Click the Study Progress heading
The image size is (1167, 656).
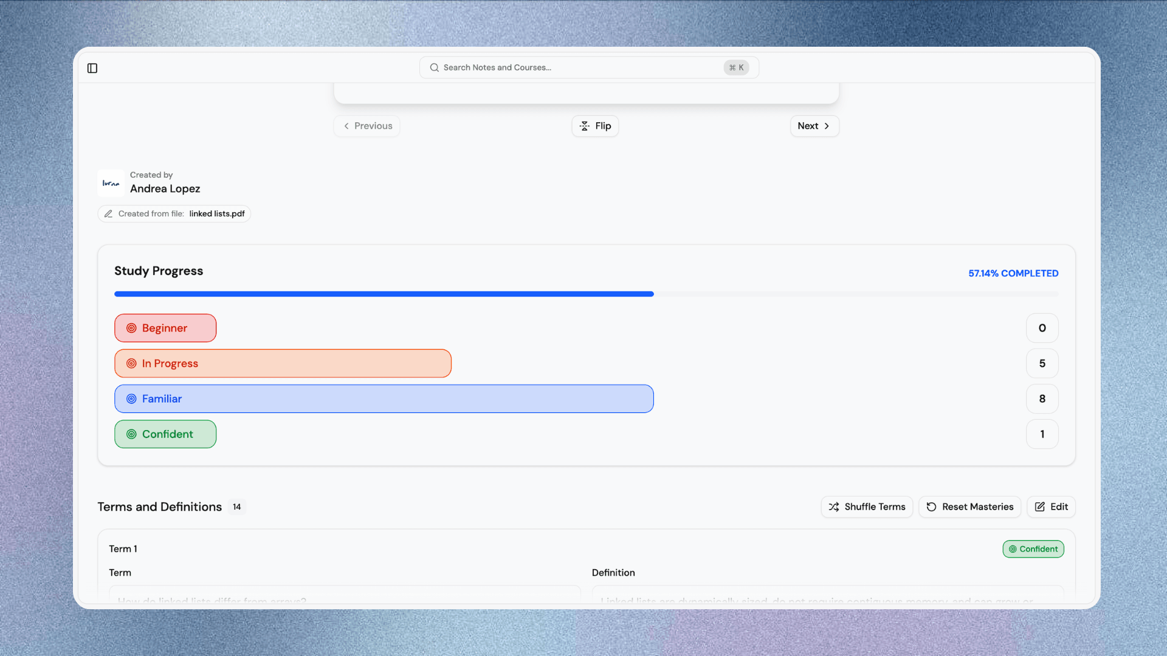(x=159, y=271)
